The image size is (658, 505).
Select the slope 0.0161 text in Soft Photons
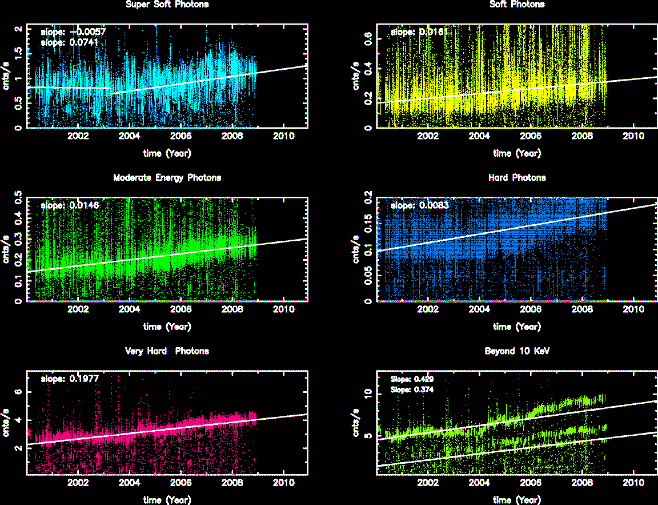tap(419, 33)
